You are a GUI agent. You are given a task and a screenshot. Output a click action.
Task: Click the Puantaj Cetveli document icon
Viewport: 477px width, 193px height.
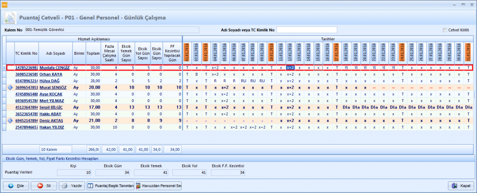pyautogui.click(x=10, y=18)
